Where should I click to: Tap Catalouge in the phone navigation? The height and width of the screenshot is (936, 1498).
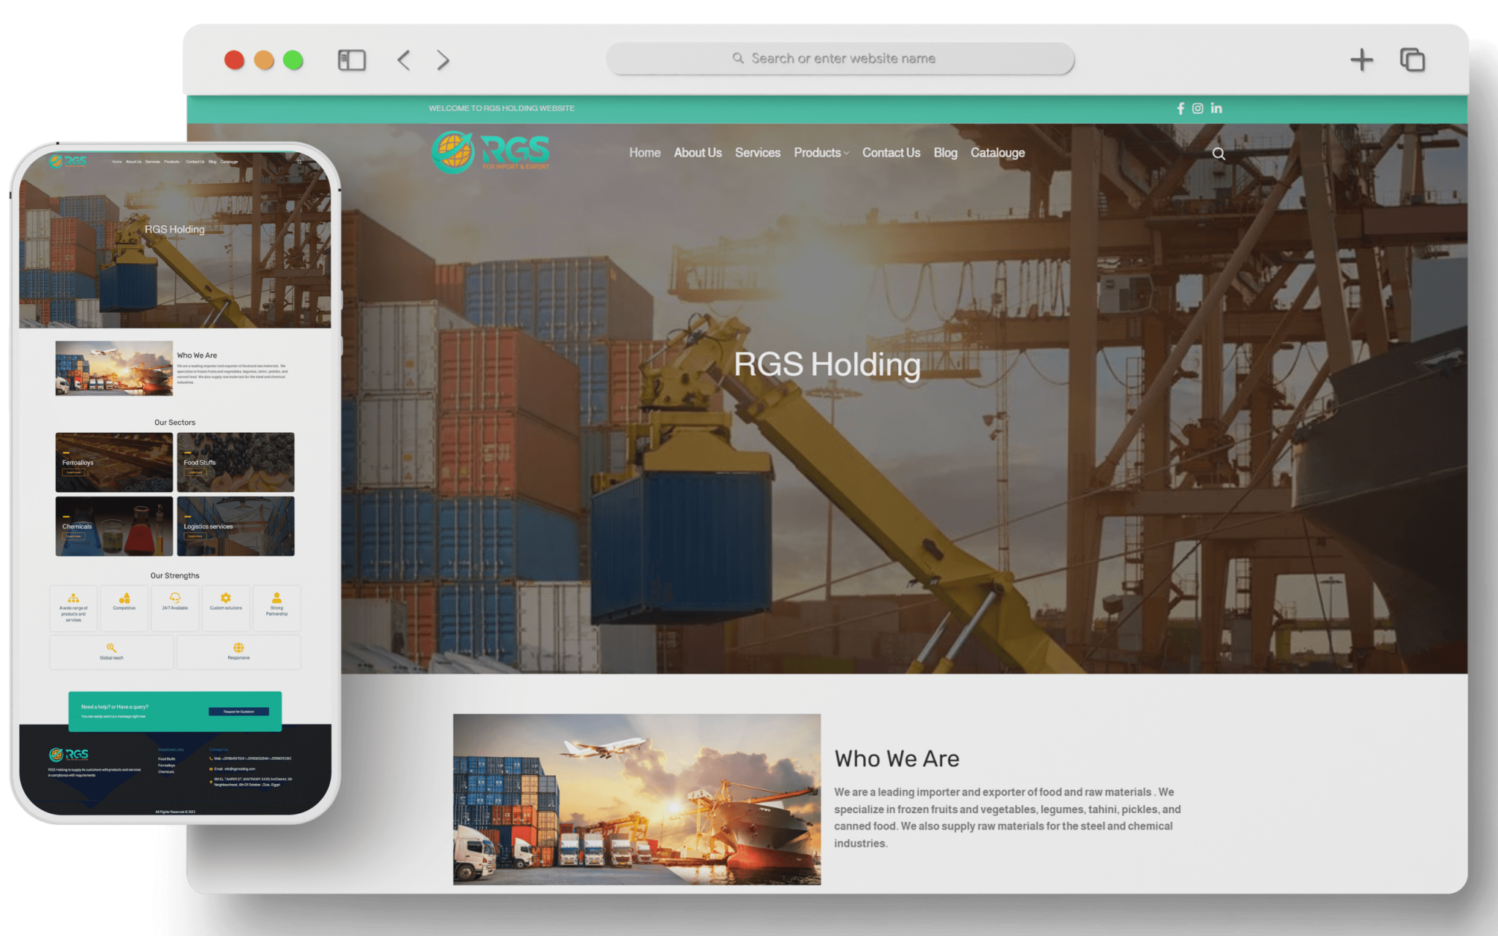[229, 162]
